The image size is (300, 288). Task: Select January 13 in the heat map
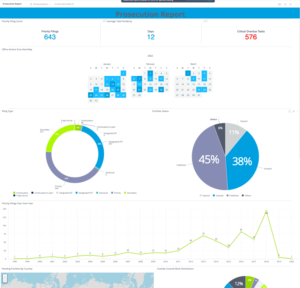click(112, 84)
